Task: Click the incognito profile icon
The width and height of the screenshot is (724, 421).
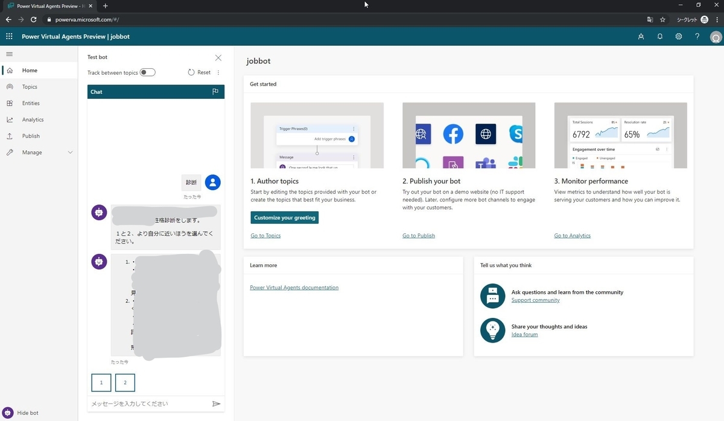Action: [x=703, y=19]
